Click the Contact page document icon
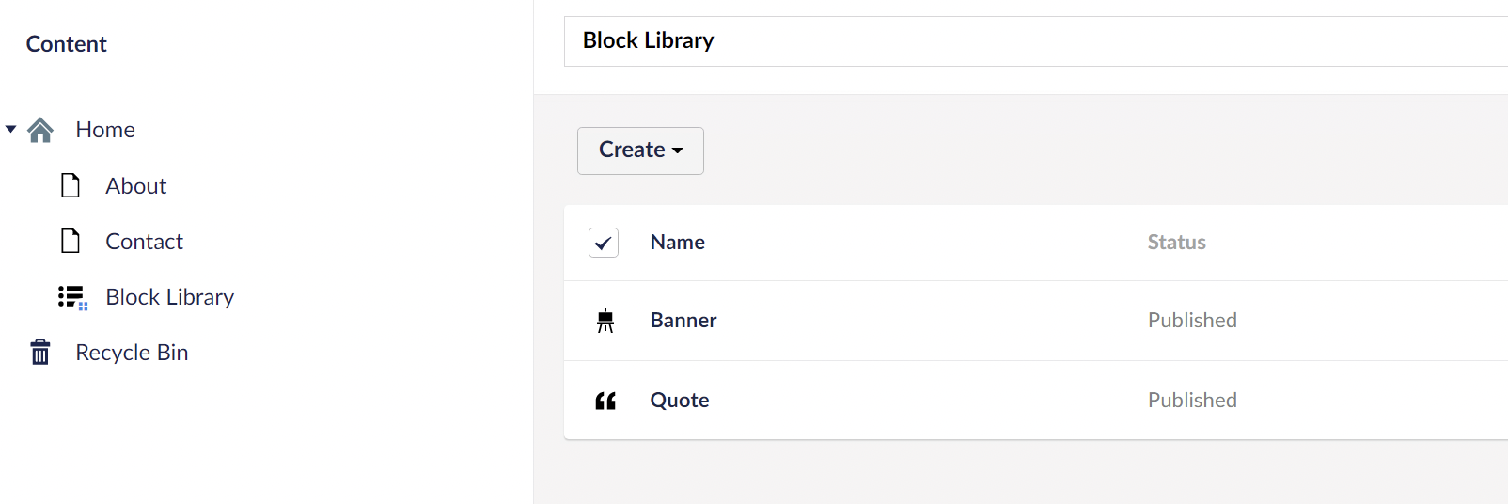 pyautogui.click(x=71, y=241)
